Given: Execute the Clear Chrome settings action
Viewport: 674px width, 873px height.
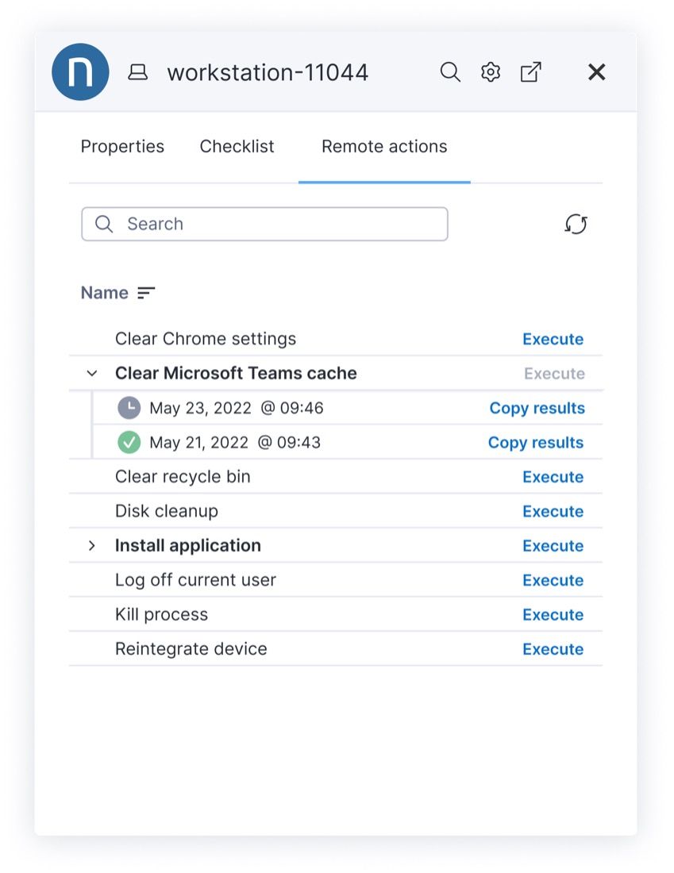Looking at the screenshot, I should coord(553,339).
